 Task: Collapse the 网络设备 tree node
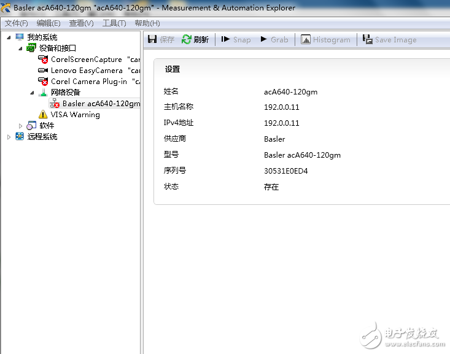point(32,93)
